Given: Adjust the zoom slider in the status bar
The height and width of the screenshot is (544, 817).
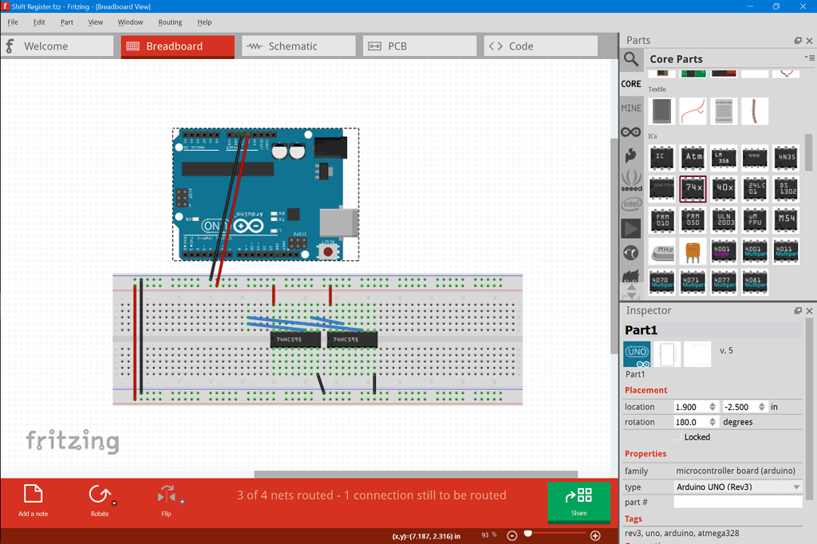Looking at the screenshot, I should pyautogui.click(x=528, y=534).
